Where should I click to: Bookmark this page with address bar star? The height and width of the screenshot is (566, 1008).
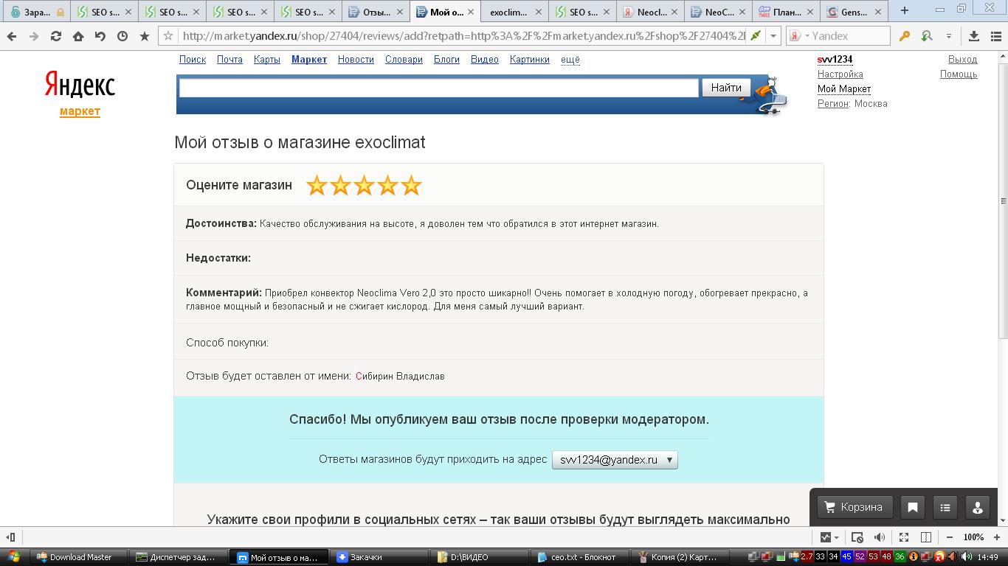pyautogui.click(x=169, y=36)
